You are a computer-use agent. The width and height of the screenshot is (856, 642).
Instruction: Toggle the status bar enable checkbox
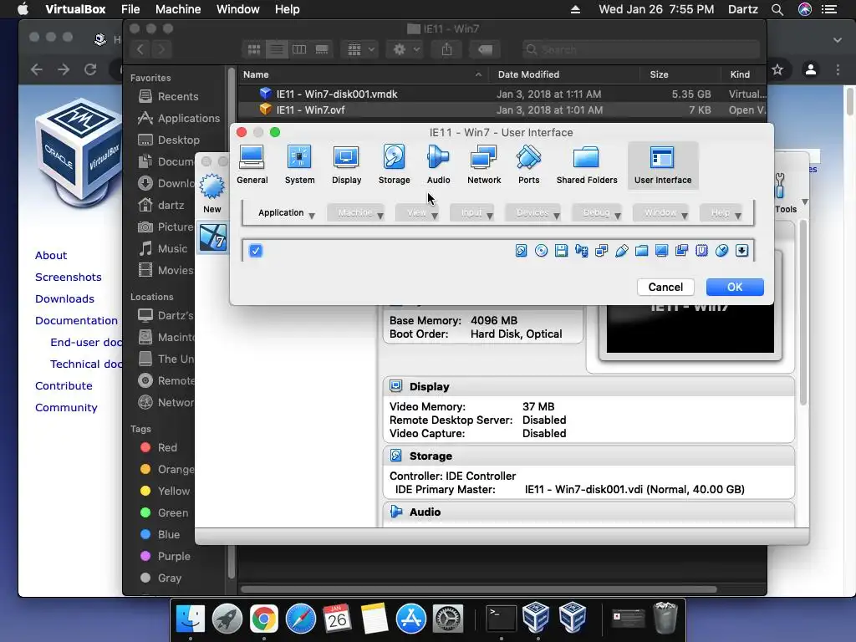pos(256,251)
